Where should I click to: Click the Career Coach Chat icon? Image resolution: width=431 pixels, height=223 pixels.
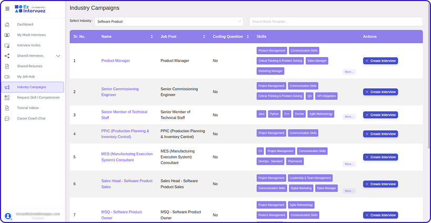(x=7, y=119)
